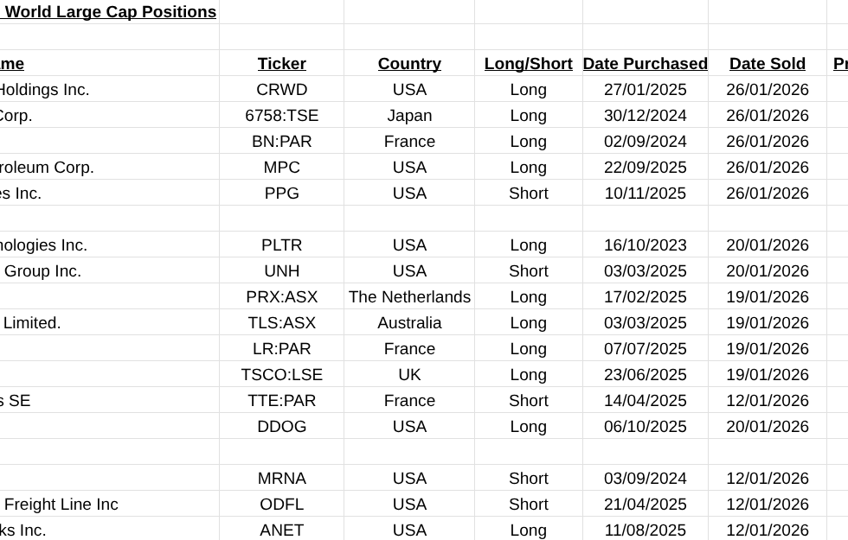Viewport: 848px width, 540px height.
Task: Select the UK country cell
Action: (409, 375)
